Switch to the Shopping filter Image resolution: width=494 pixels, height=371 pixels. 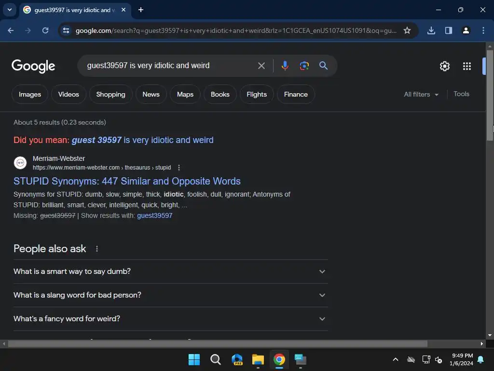pos(110,94)
